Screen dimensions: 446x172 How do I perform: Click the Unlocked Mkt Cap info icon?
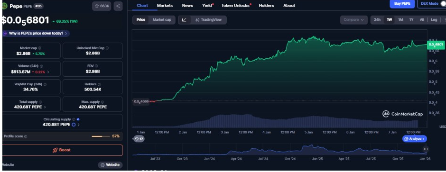click(x=107, y=48)
